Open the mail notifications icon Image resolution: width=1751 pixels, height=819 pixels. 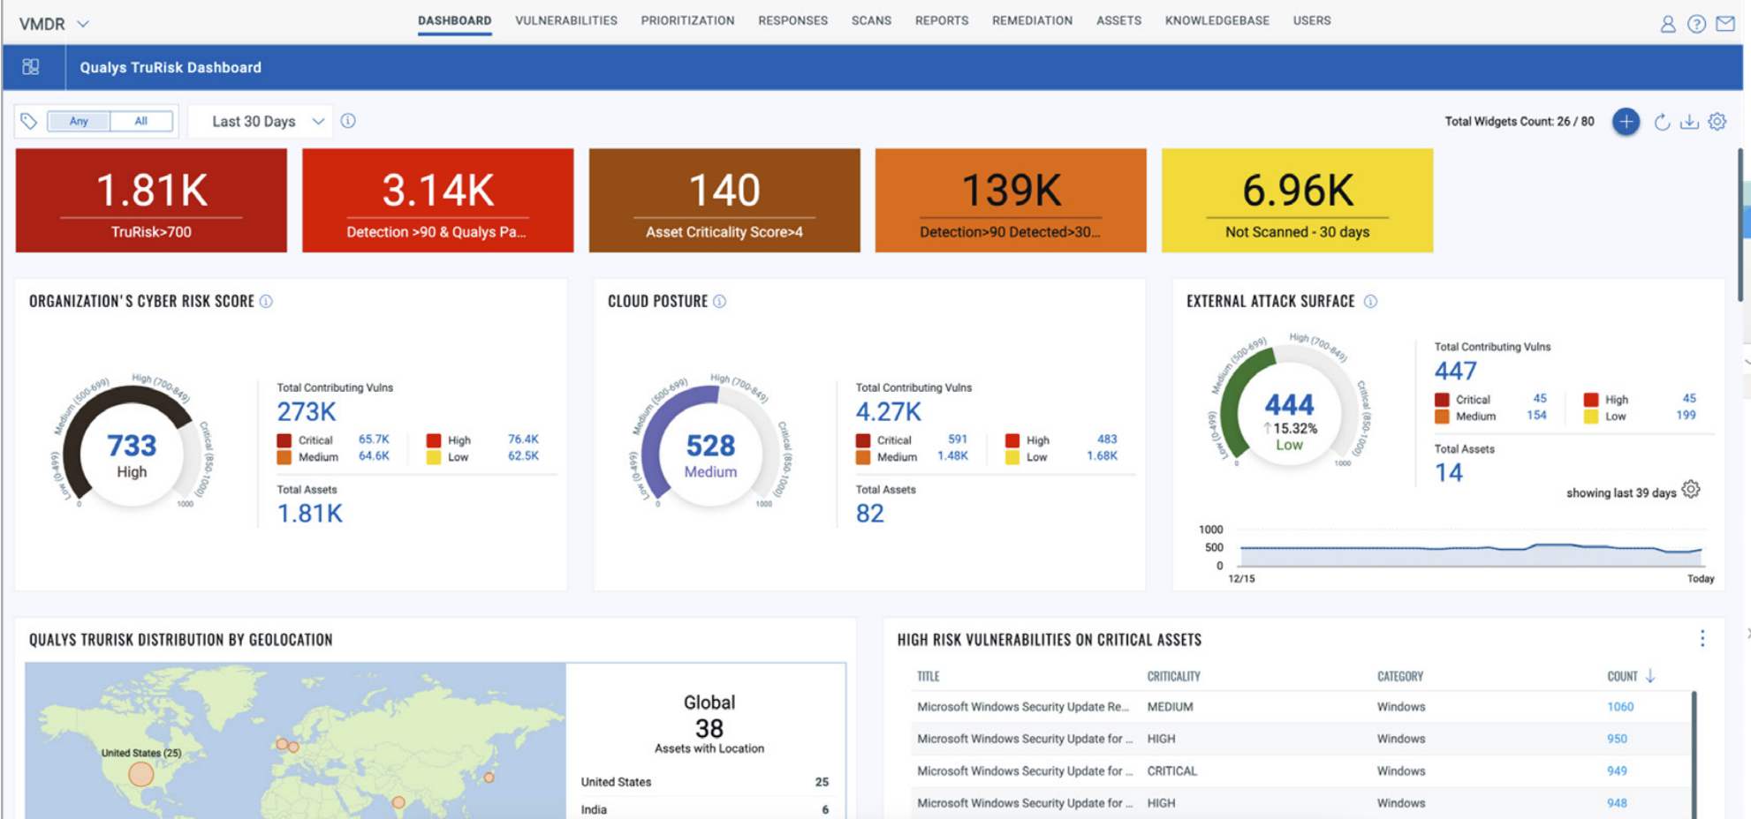tap(1725, 24)
